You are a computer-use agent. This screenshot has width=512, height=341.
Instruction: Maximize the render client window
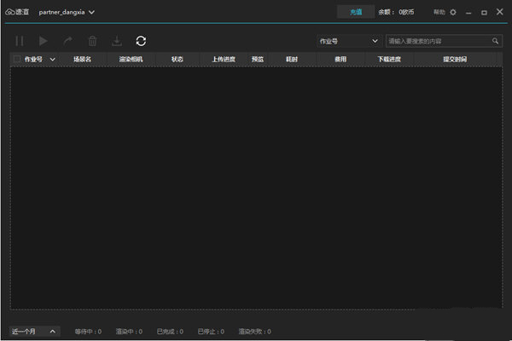click(484, 13)
